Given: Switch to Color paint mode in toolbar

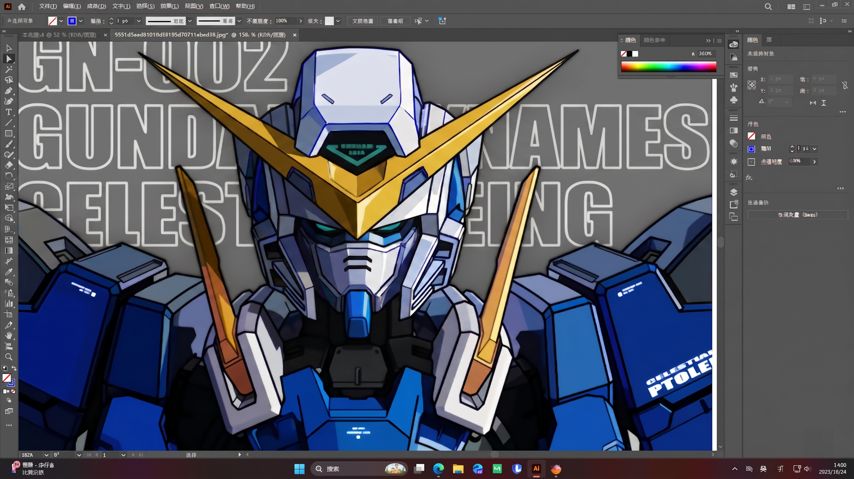Looking at the screenshot, I should pyautogui.click(x=5, y=391).
